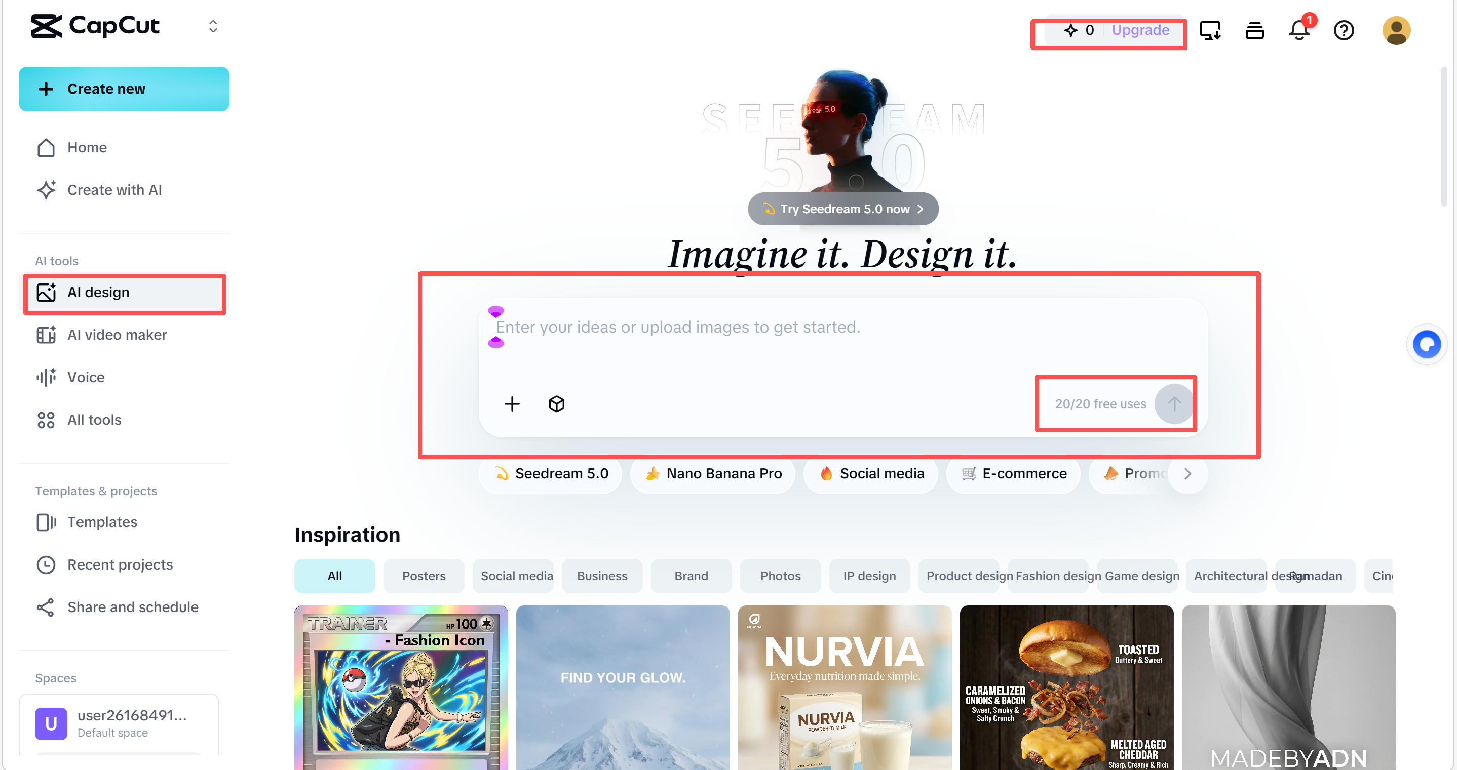This screenshot has height=770, width=1457.
Task: Select the 3D cube option in the prompt box
Action: click(x=556, y=403)
